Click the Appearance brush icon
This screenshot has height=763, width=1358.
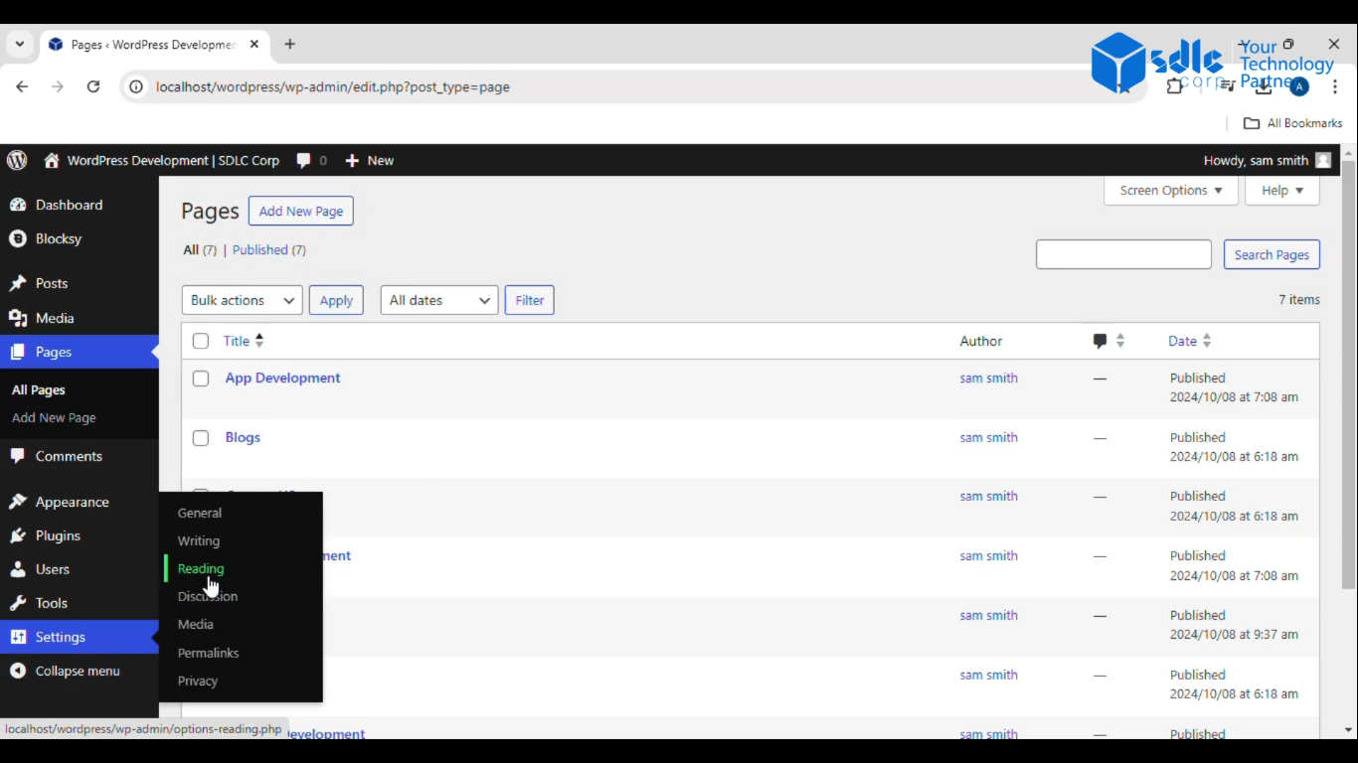point(18,502)
